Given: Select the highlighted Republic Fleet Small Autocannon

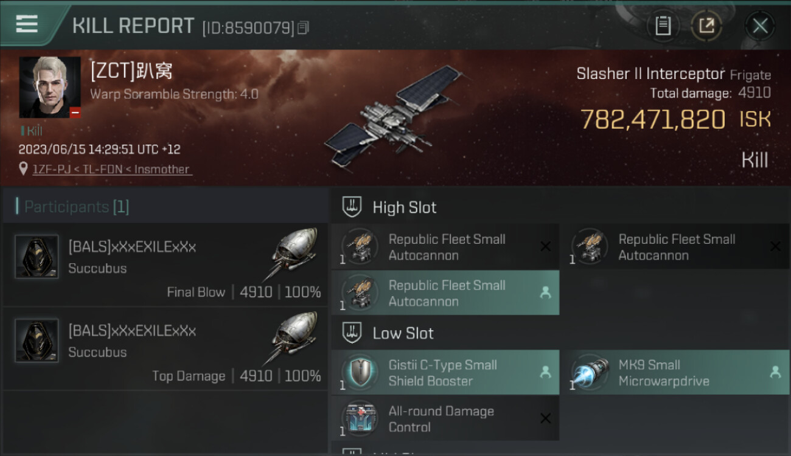Looking at the screenshot, I should point(445,293).
